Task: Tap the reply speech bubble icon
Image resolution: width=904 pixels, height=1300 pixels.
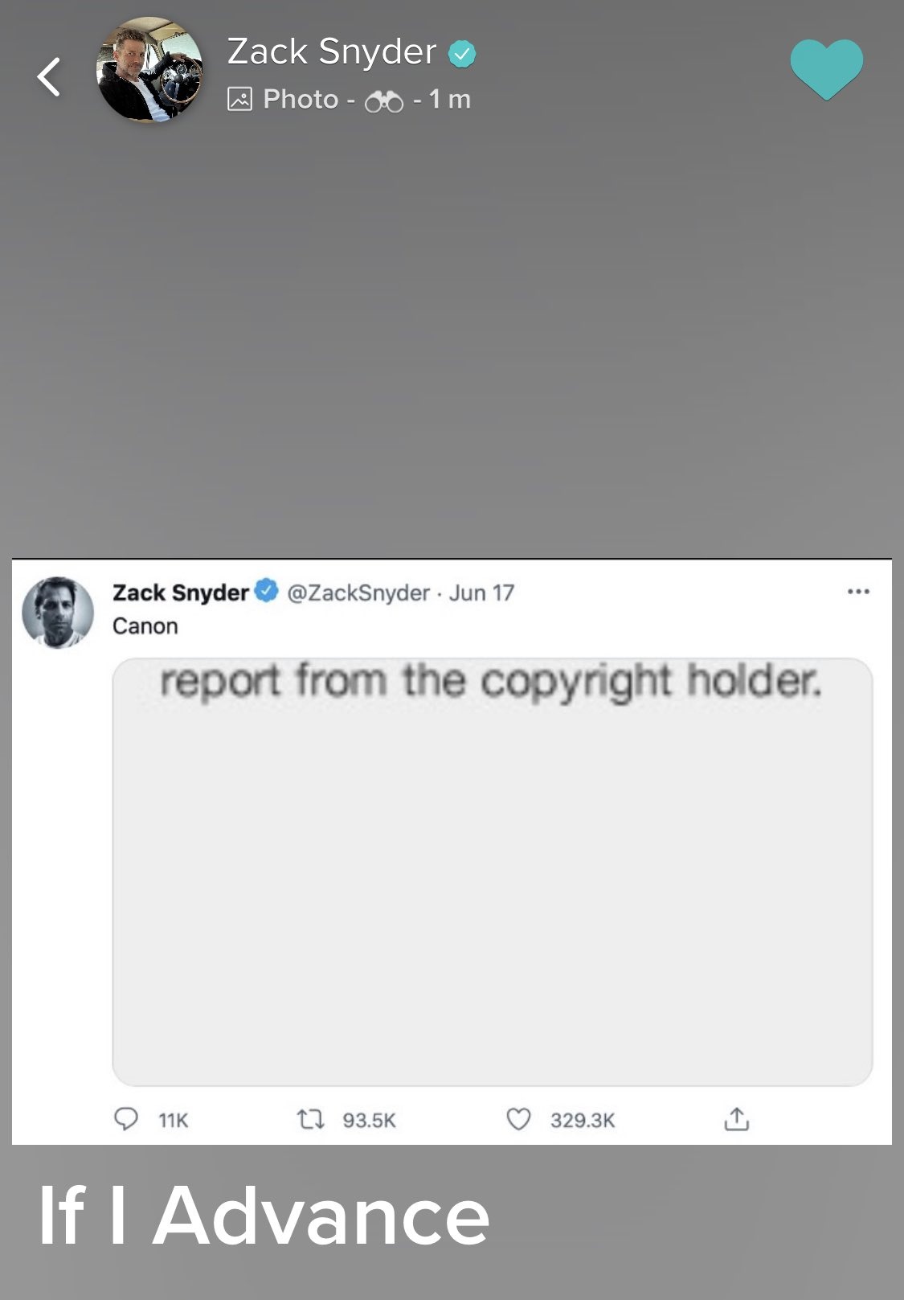Action: [x=126, y=1119]
